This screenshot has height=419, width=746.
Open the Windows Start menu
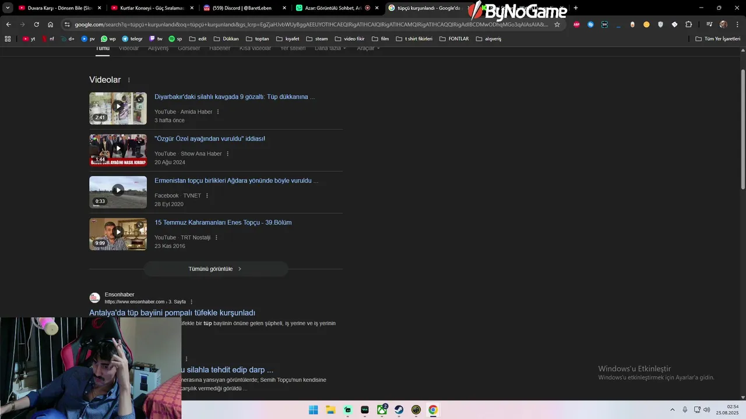(x=314, y=410)
